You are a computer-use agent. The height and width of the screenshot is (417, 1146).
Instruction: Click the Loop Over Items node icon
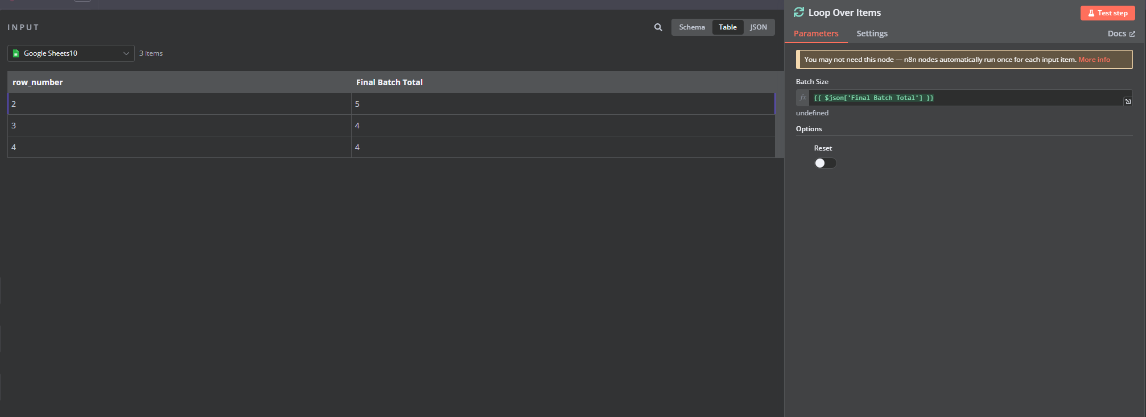click(799, 12)
